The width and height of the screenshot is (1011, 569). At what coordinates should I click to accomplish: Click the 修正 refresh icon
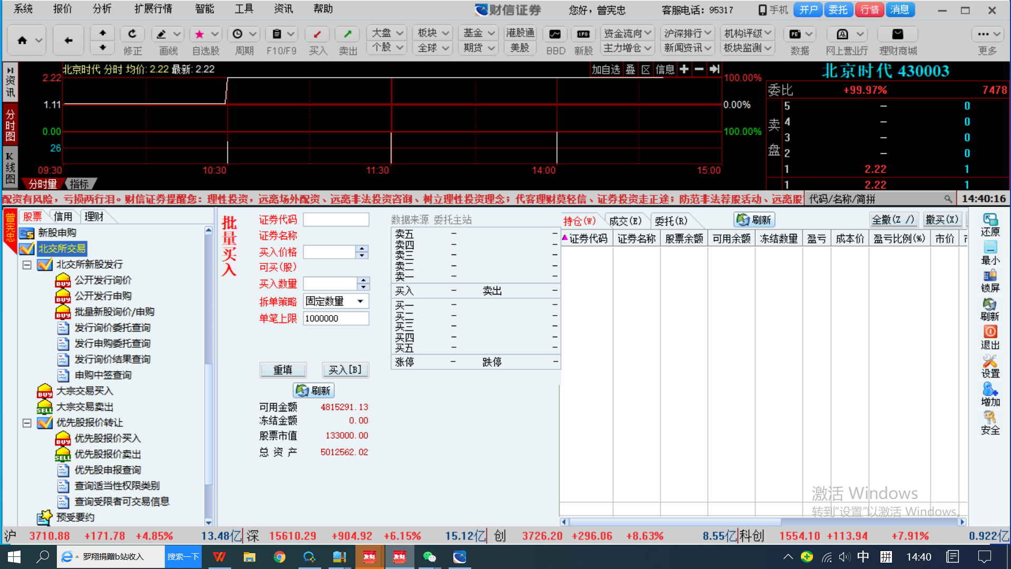(x=132, y=34)
